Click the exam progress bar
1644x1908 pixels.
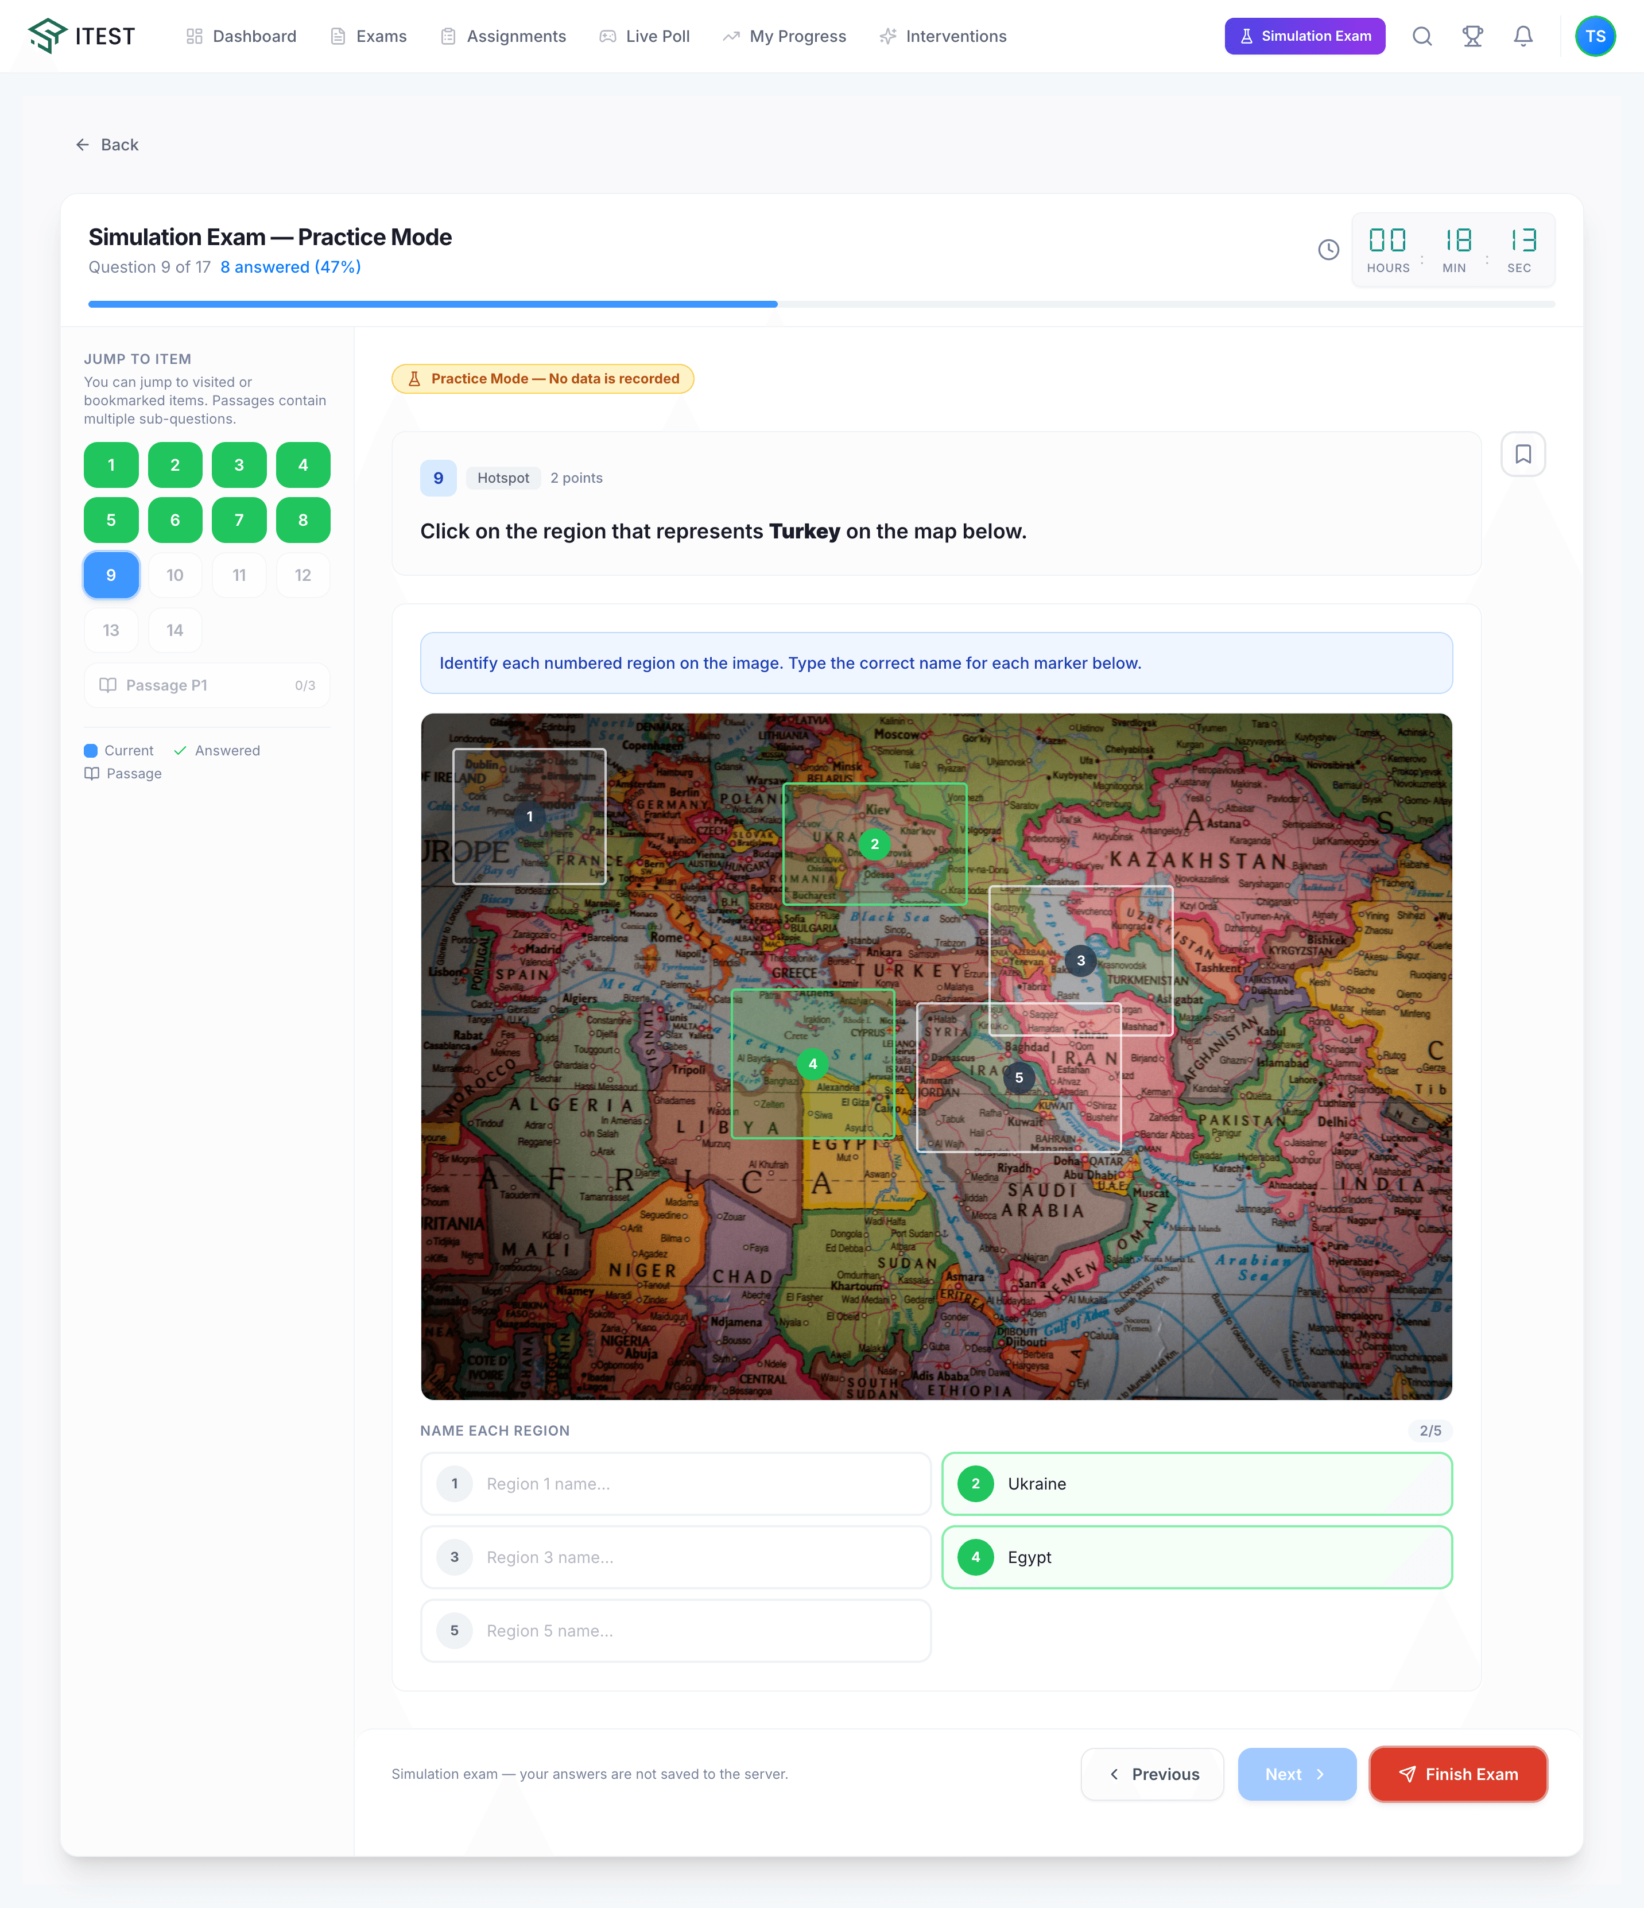[821, 304]
